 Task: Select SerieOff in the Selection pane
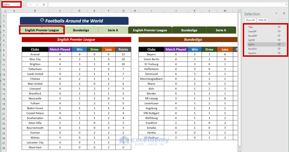252,32
